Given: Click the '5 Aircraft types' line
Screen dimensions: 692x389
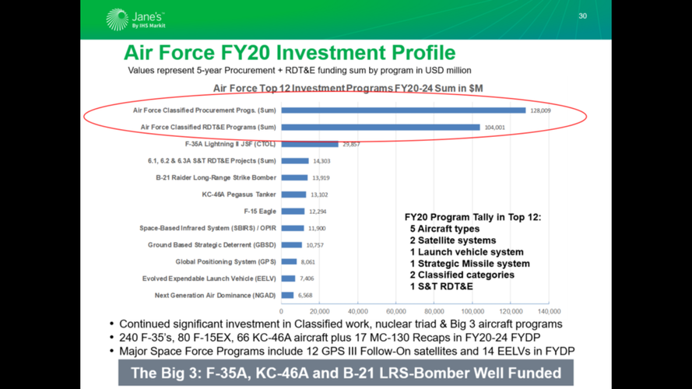Looking at the screenshot, I should tap(444, 229).
